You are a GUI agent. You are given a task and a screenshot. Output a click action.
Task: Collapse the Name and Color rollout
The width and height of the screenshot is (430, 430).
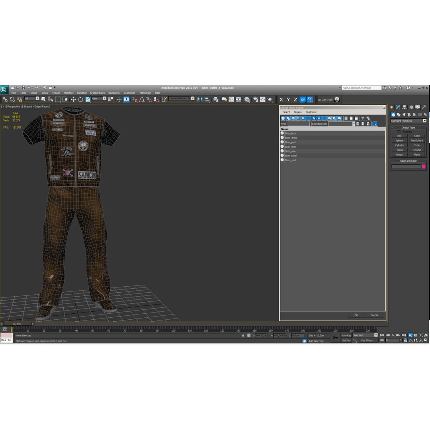(408, 161)
